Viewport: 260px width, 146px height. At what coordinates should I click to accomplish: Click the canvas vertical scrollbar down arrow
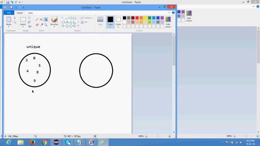(174, 132)
